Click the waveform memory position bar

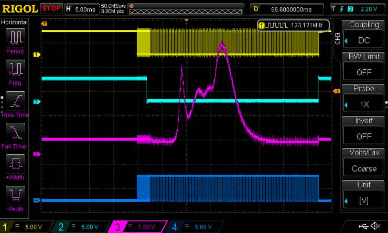tap(186, 10)
